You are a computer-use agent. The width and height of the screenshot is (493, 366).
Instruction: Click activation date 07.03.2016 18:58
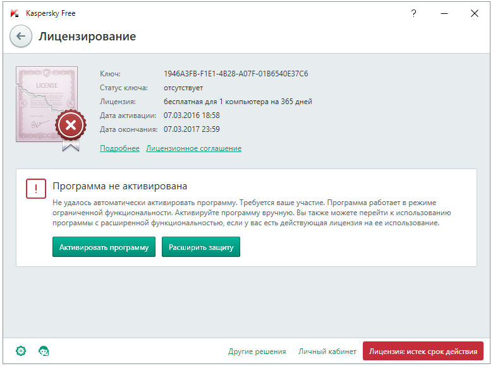(192, 115)
